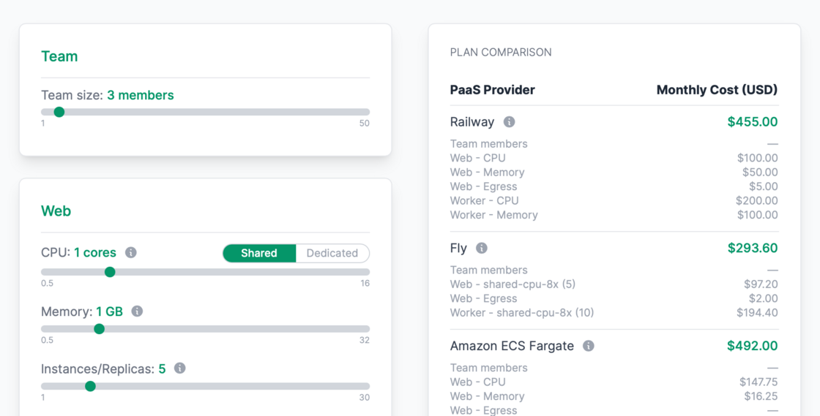Click the Railway provider name
Viewport: 820px width, 416px height.
(x=472, y=122)
